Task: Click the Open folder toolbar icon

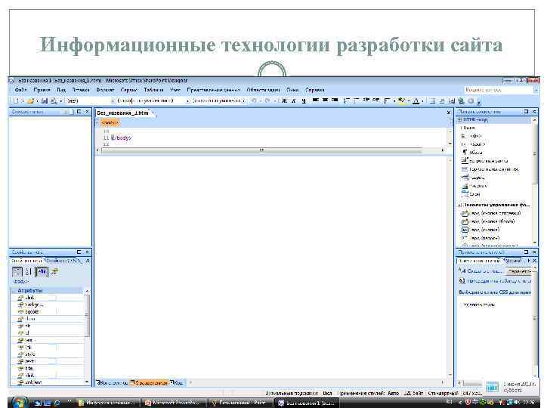Action: point(30,101)
